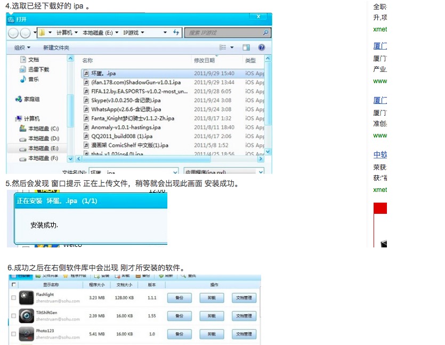
Task: Expand the arrow after 计算机 in the address bar
Action: coord(76,33)
